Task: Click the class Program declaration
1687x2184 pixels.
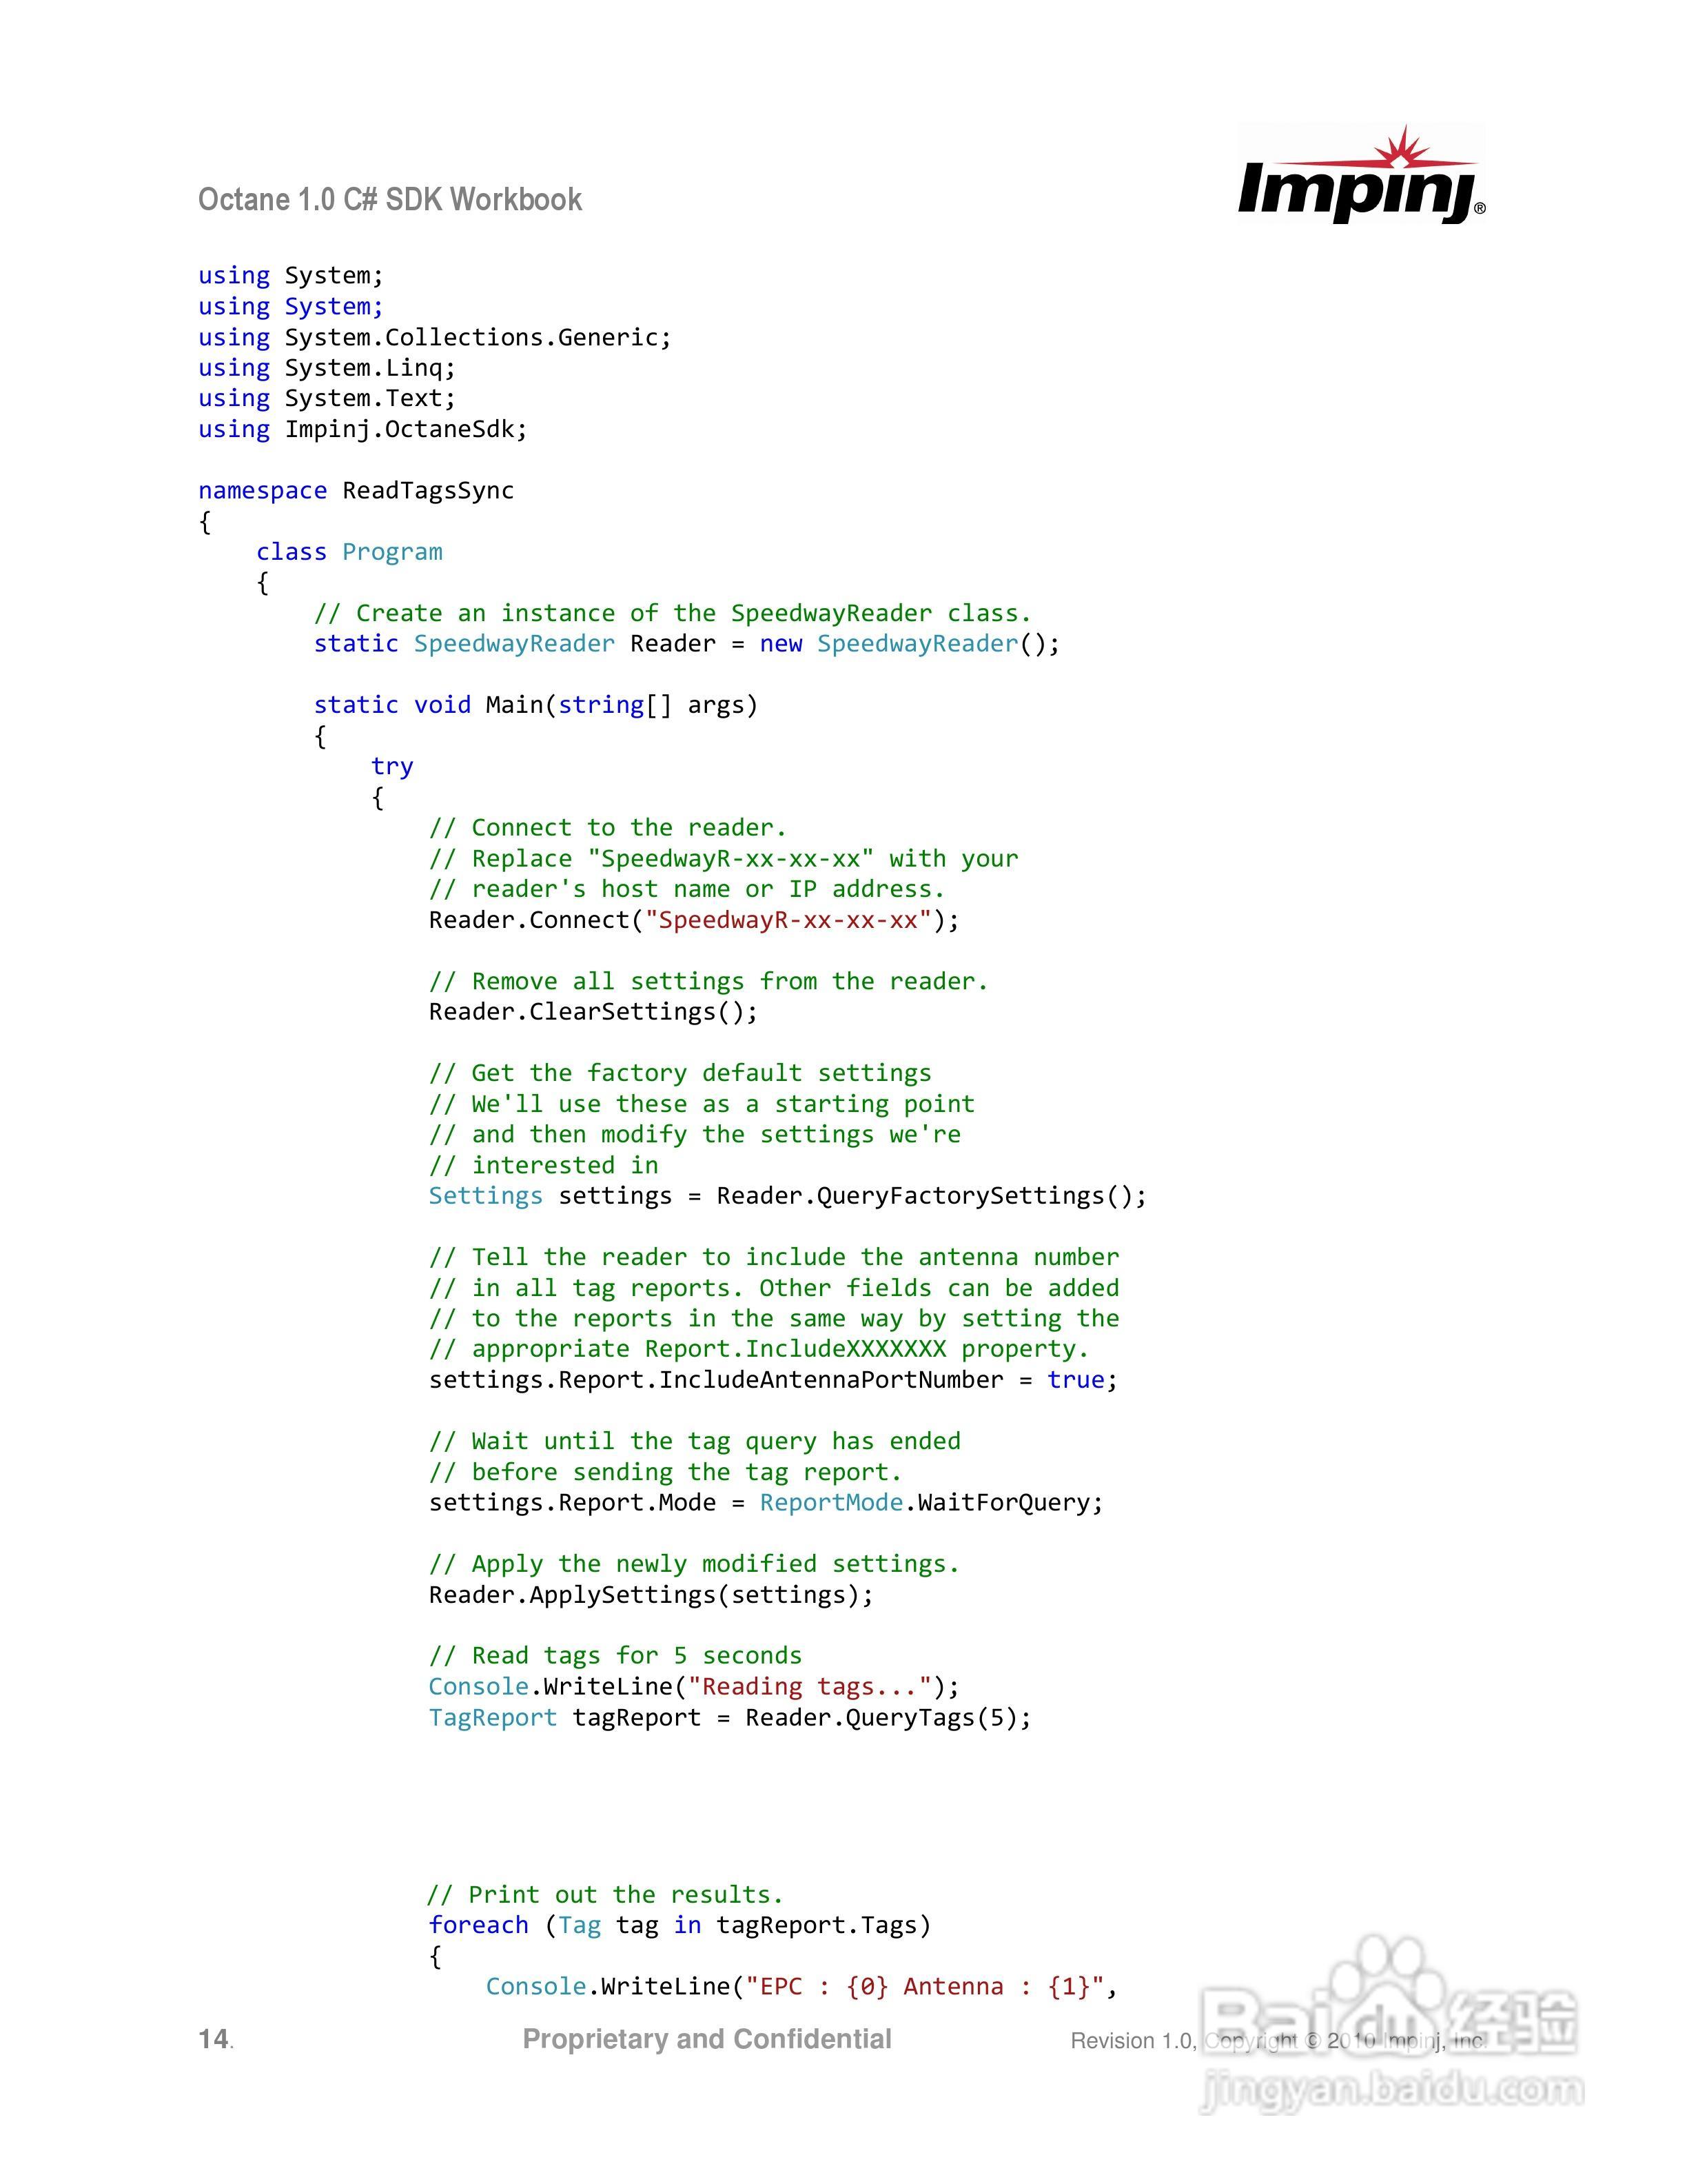Action: pos(349,552)
